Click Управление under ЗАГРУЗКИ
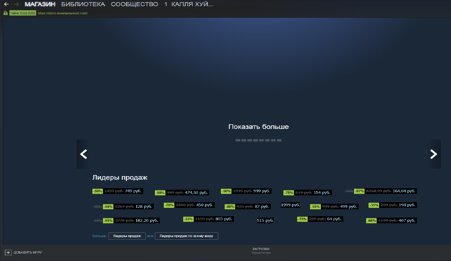This screenshot has height=261, width=451. pyautogui.click(x=261, y=253)
